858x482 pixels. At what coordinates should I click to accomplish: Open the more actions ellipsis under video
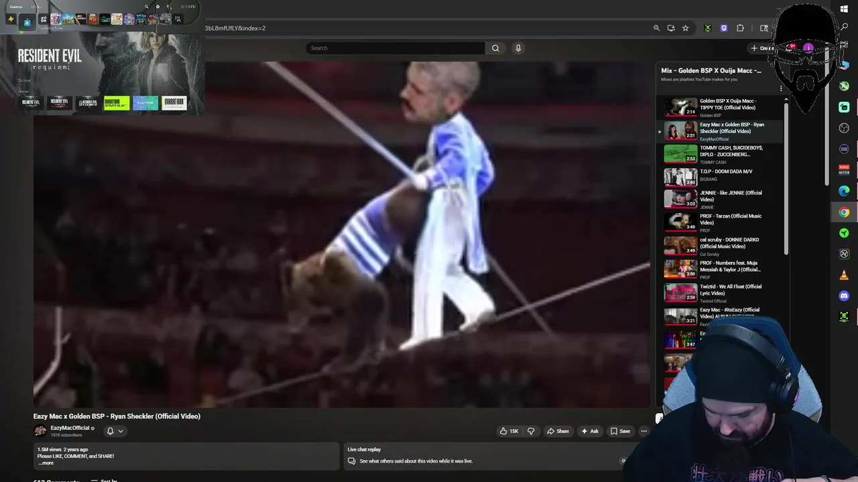[x=643, y=431]
